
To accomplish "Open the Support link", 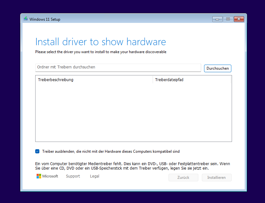I will click(73, 176).
